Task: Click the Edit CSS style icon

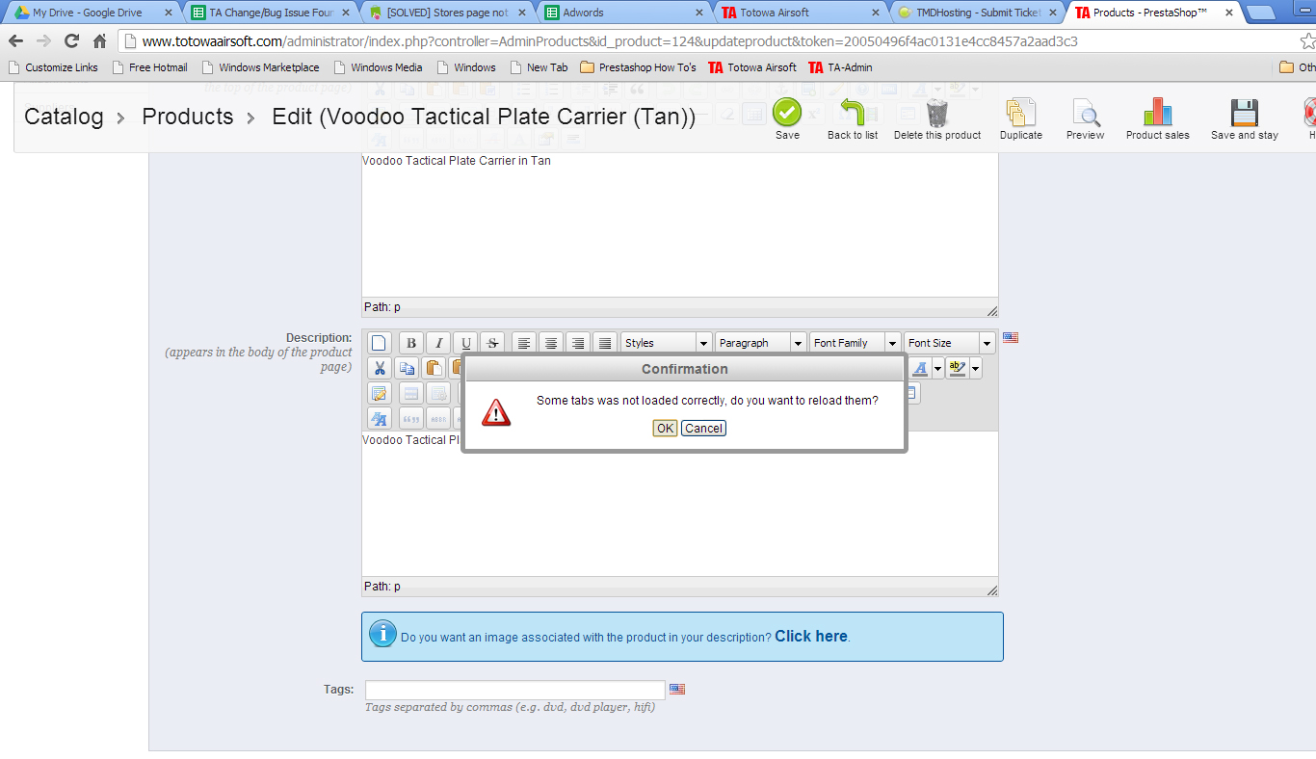Action: [380, 418]
